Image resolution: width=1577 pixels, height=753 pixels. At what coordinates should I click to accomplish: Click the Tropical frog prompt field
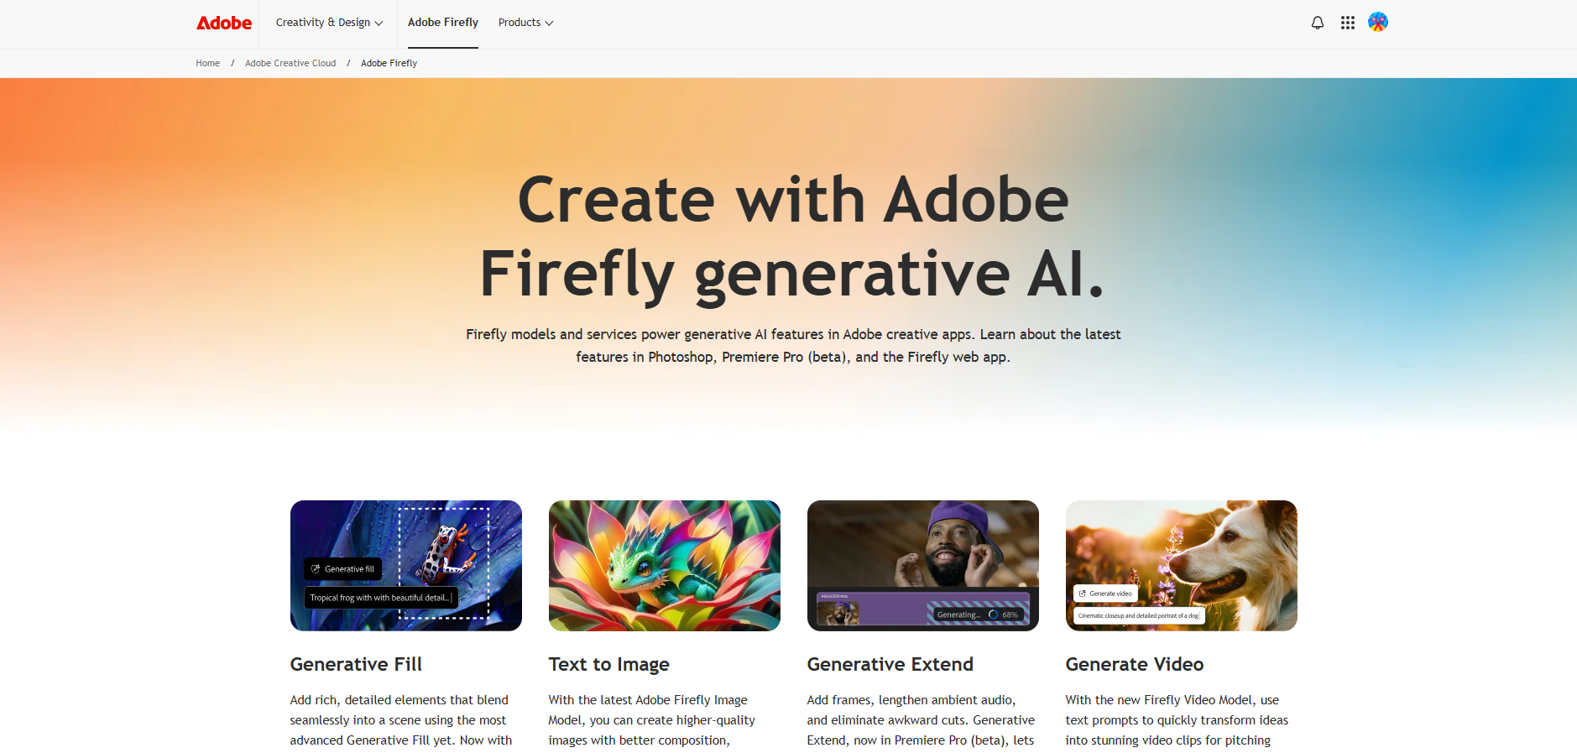pyautogui.click(x=381, y=598)
